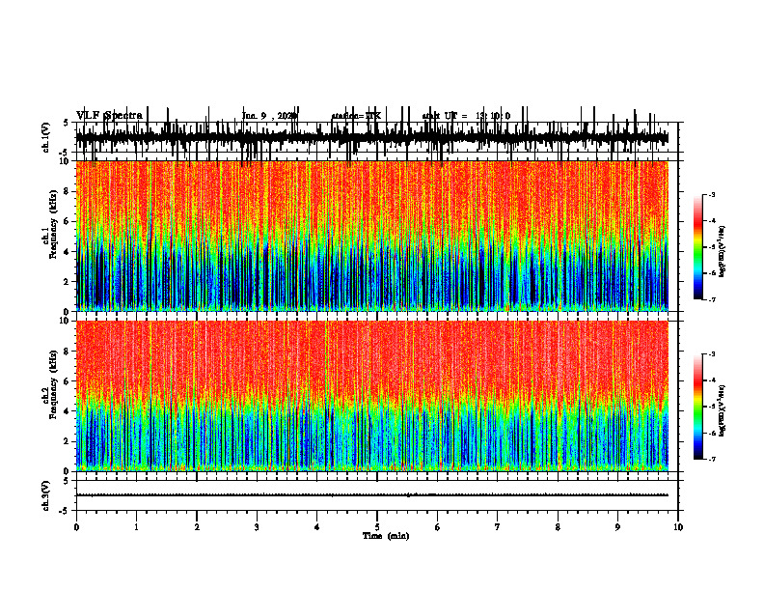The height and width of the screenshot is (591, 764).
Task: Click the ch.1 color bar label "log(PSD)(V²/Hz)"
Action: (723, 252)
